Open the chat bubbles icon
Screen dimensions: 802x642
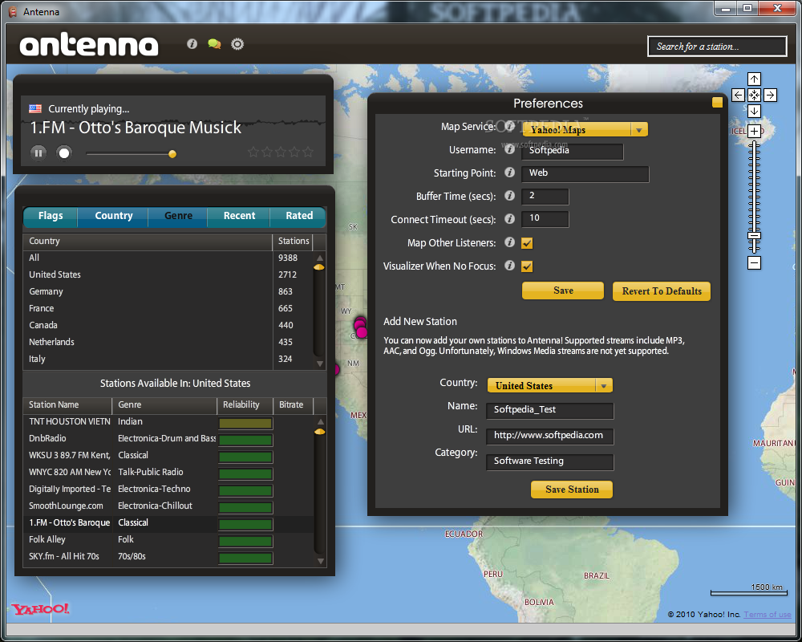pyautogui.click(x=214, y=44)
